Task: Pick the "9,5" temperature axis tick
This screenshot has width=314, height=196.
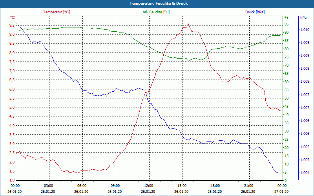Action: (12, 25)
